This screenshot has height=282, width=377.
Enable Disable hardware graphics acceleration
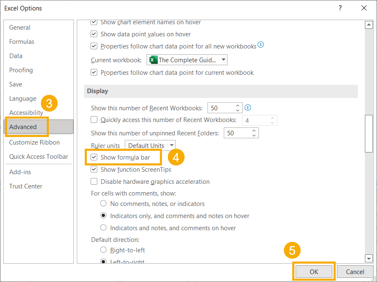94,182
